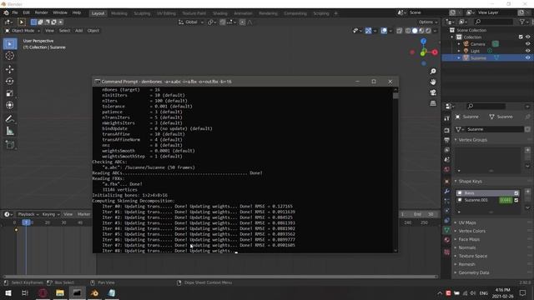The image size is (534, 300).
Task: Hide Suzanne with its eye icon
Action: pos(527,57)
